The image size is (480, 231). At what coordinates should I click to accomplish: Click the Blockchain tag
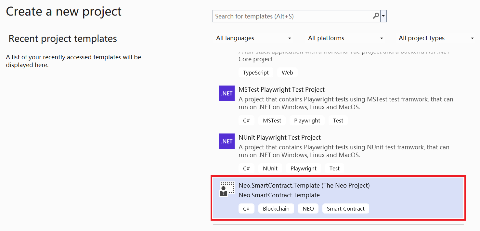(276, 209)
